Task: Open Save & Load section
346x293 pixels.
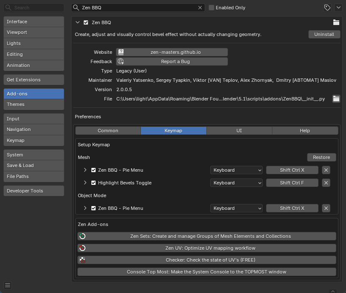Action: [34, 165]
